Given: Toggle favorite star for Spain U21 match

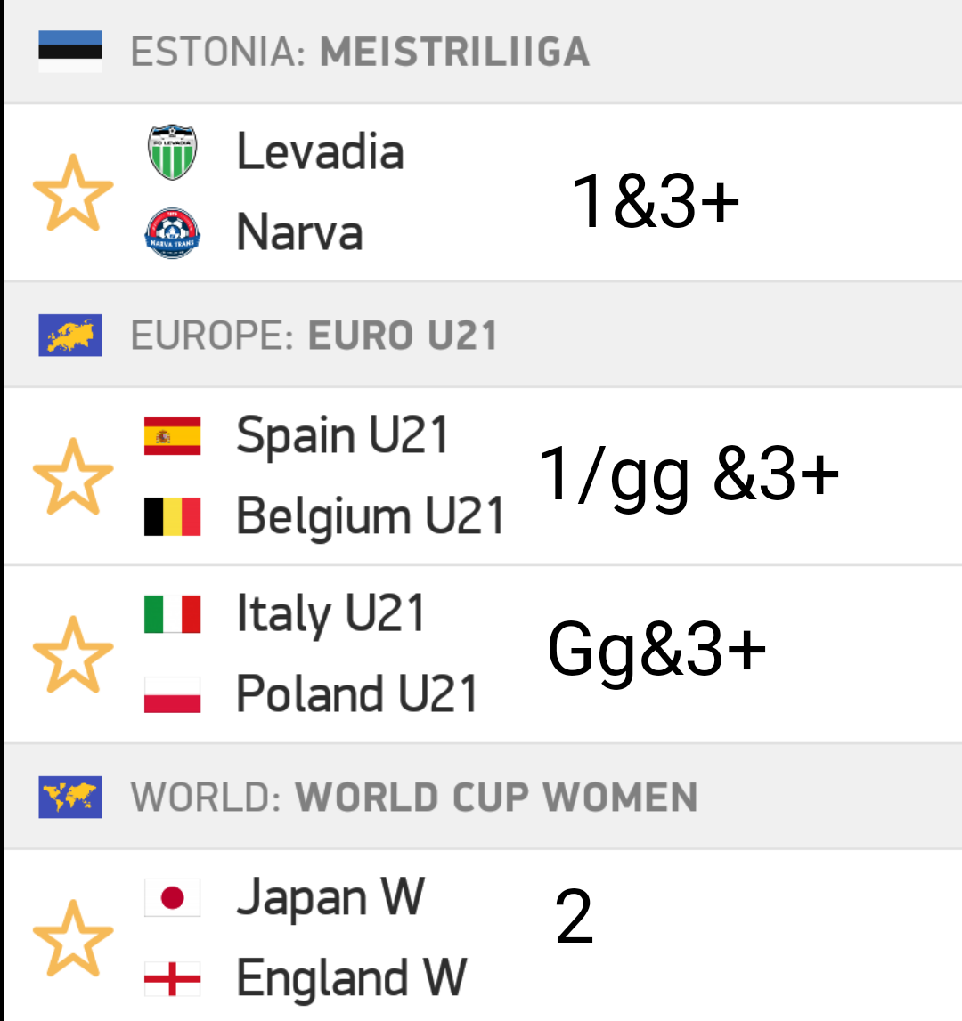Looking at the screenshot, I should click(73, 476).
